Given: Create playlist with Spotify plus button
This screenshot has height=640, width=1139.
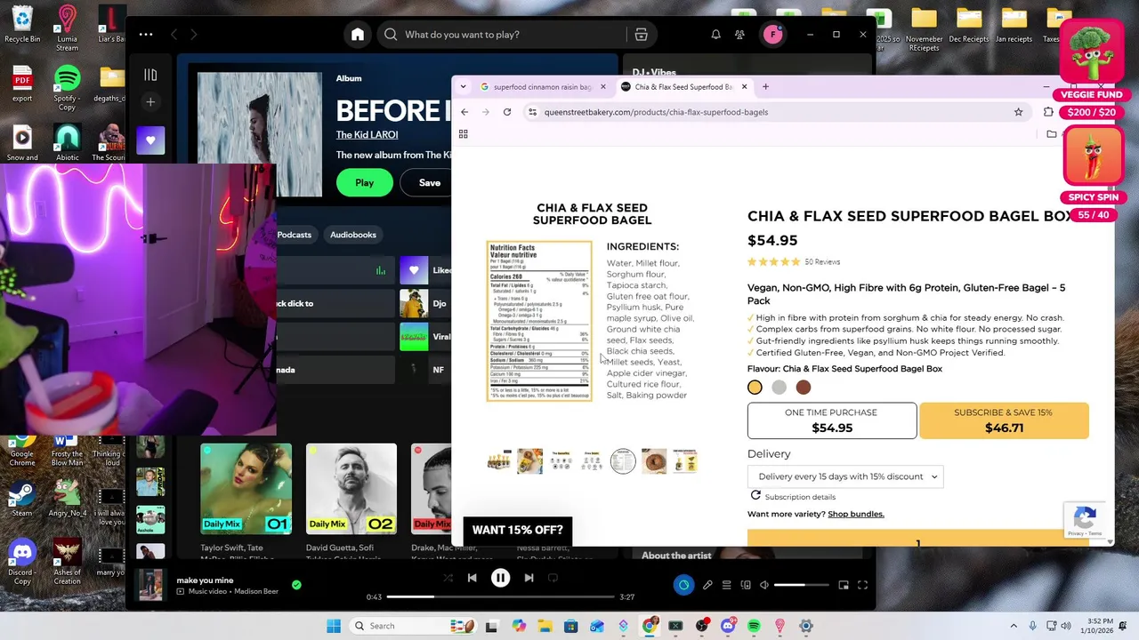Looking at the screenshot, I should pos(150,102).
